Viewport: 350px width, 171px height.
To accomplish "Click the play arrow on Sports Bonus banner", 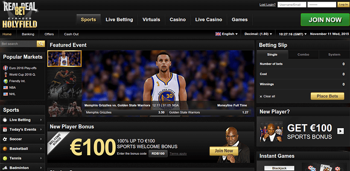I will pyautogui.click(x=341, y=131).
